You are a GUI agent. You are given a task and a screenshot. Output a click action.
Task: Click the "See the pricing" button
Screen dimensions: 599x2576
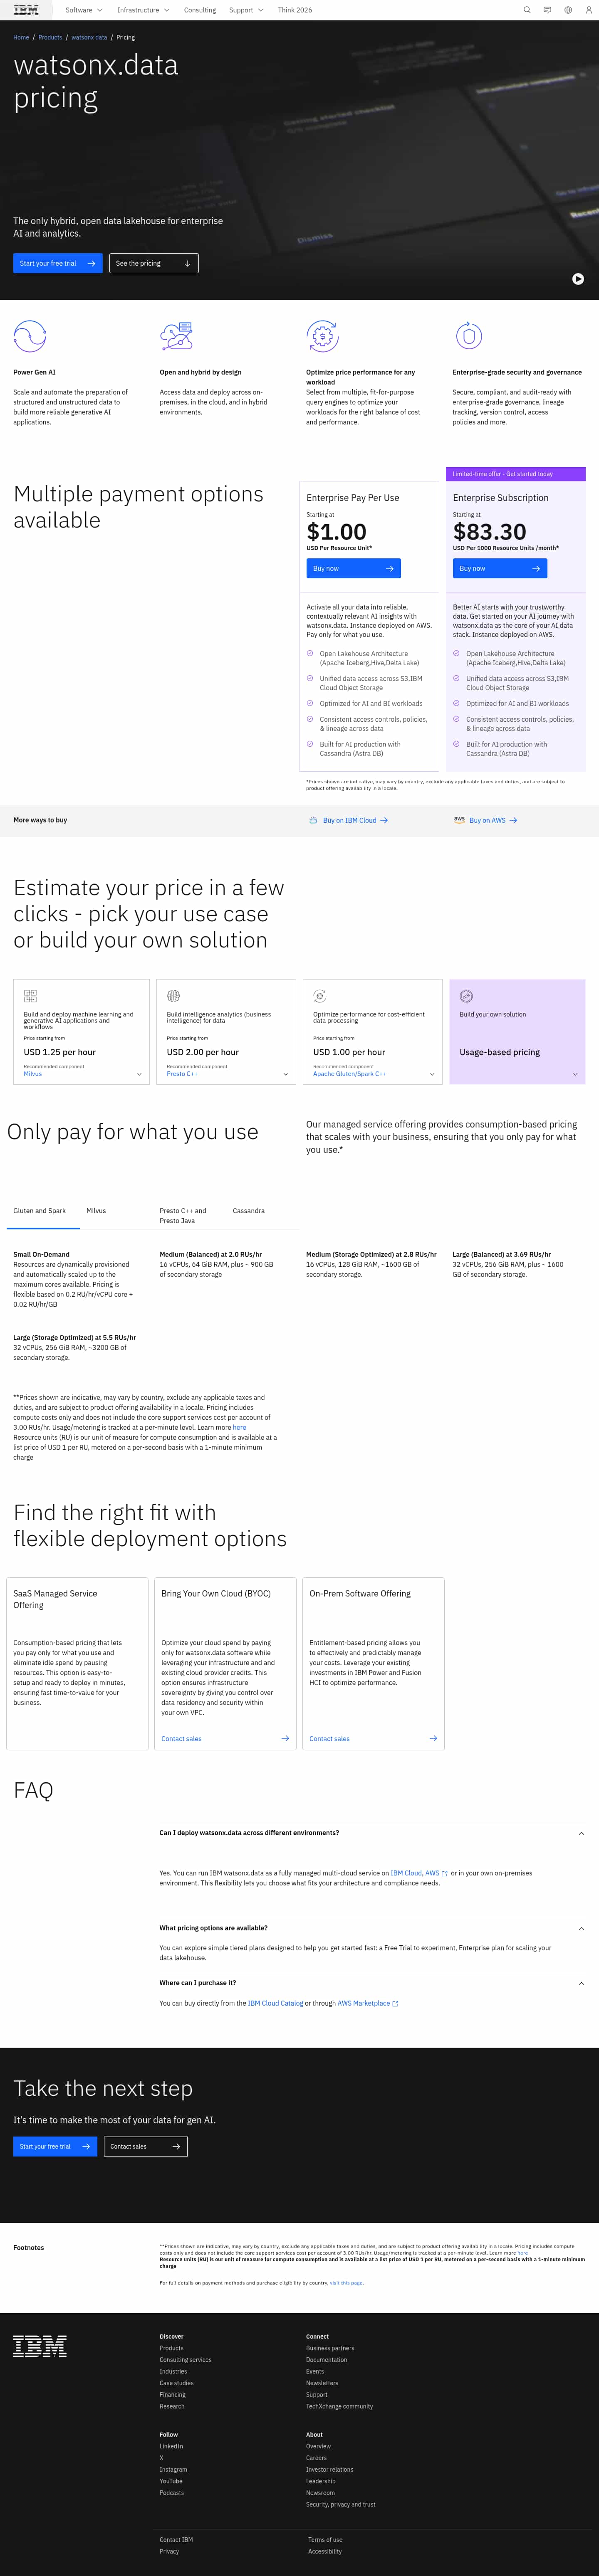(x=153, y=263)
